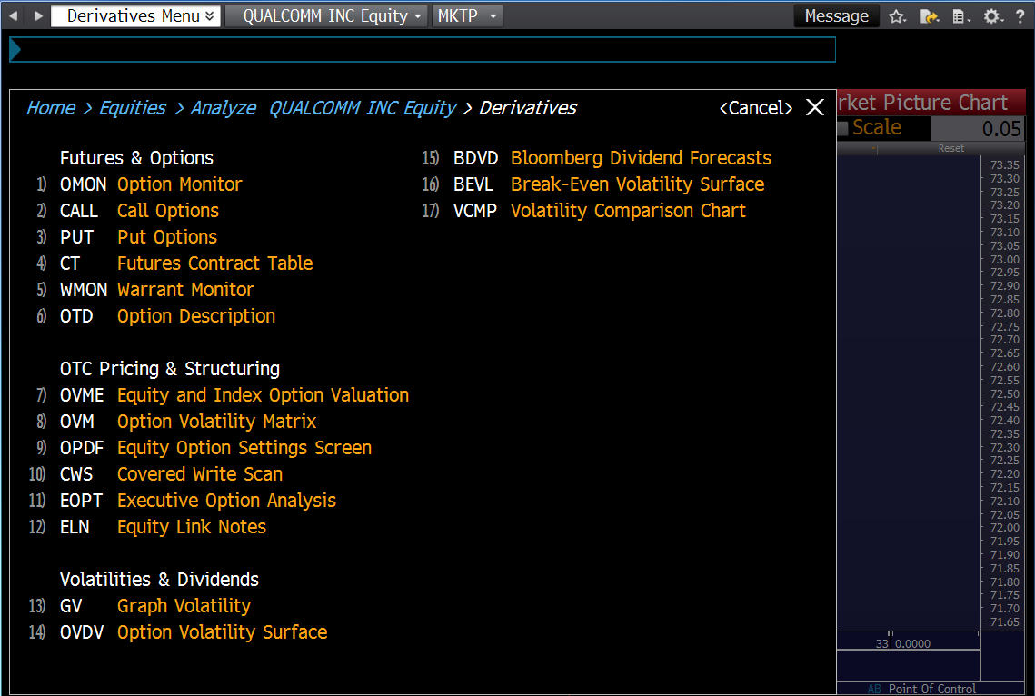The width and height of the screenshot is (1035, 696).
Task: Open the Derivatives Menu dropdown
Action: (x=136, y=15)
